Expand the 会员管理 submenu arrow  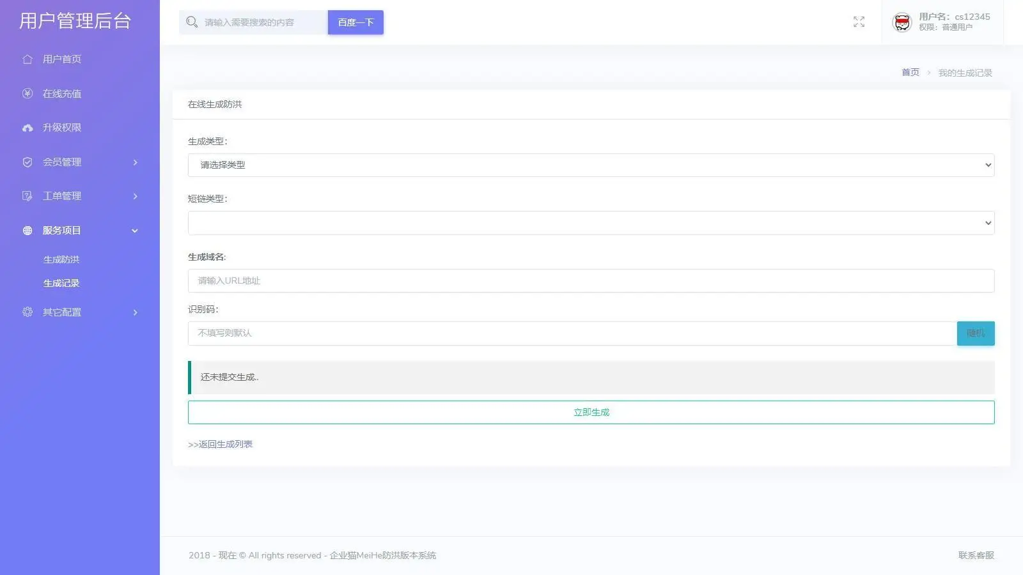coord(135,162)
